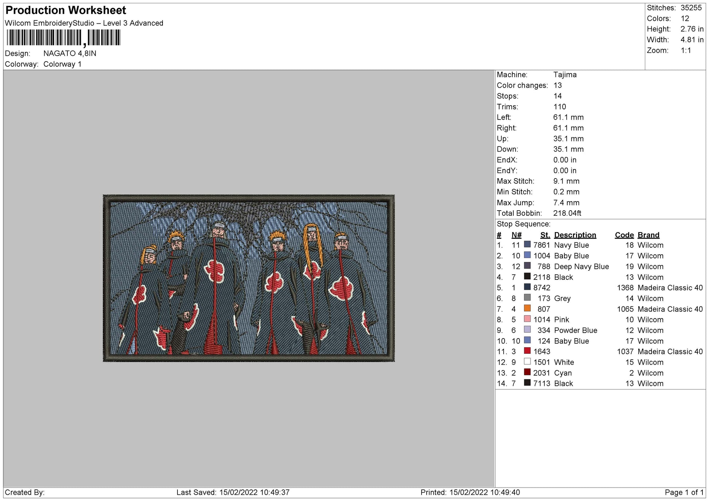
Task: Click the Grey 173 color swatch
Action: (x=527, y=298)
